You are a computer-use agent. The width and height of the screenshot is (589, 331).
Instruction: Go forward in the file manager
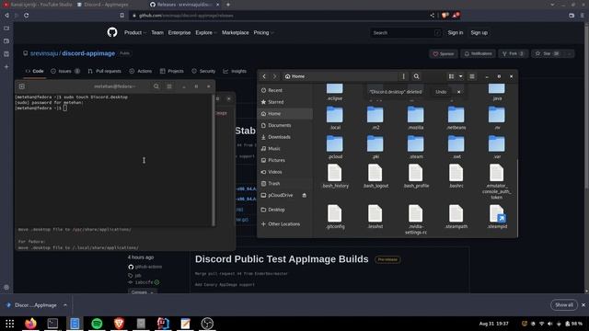pos(274,76)
